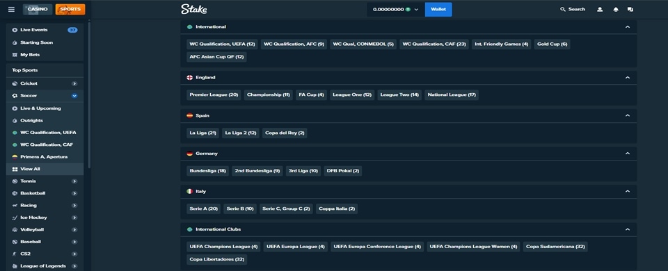Click the Germany flag icon
The height and width of the screenshot is (271, 668).
tap(189, 153)
